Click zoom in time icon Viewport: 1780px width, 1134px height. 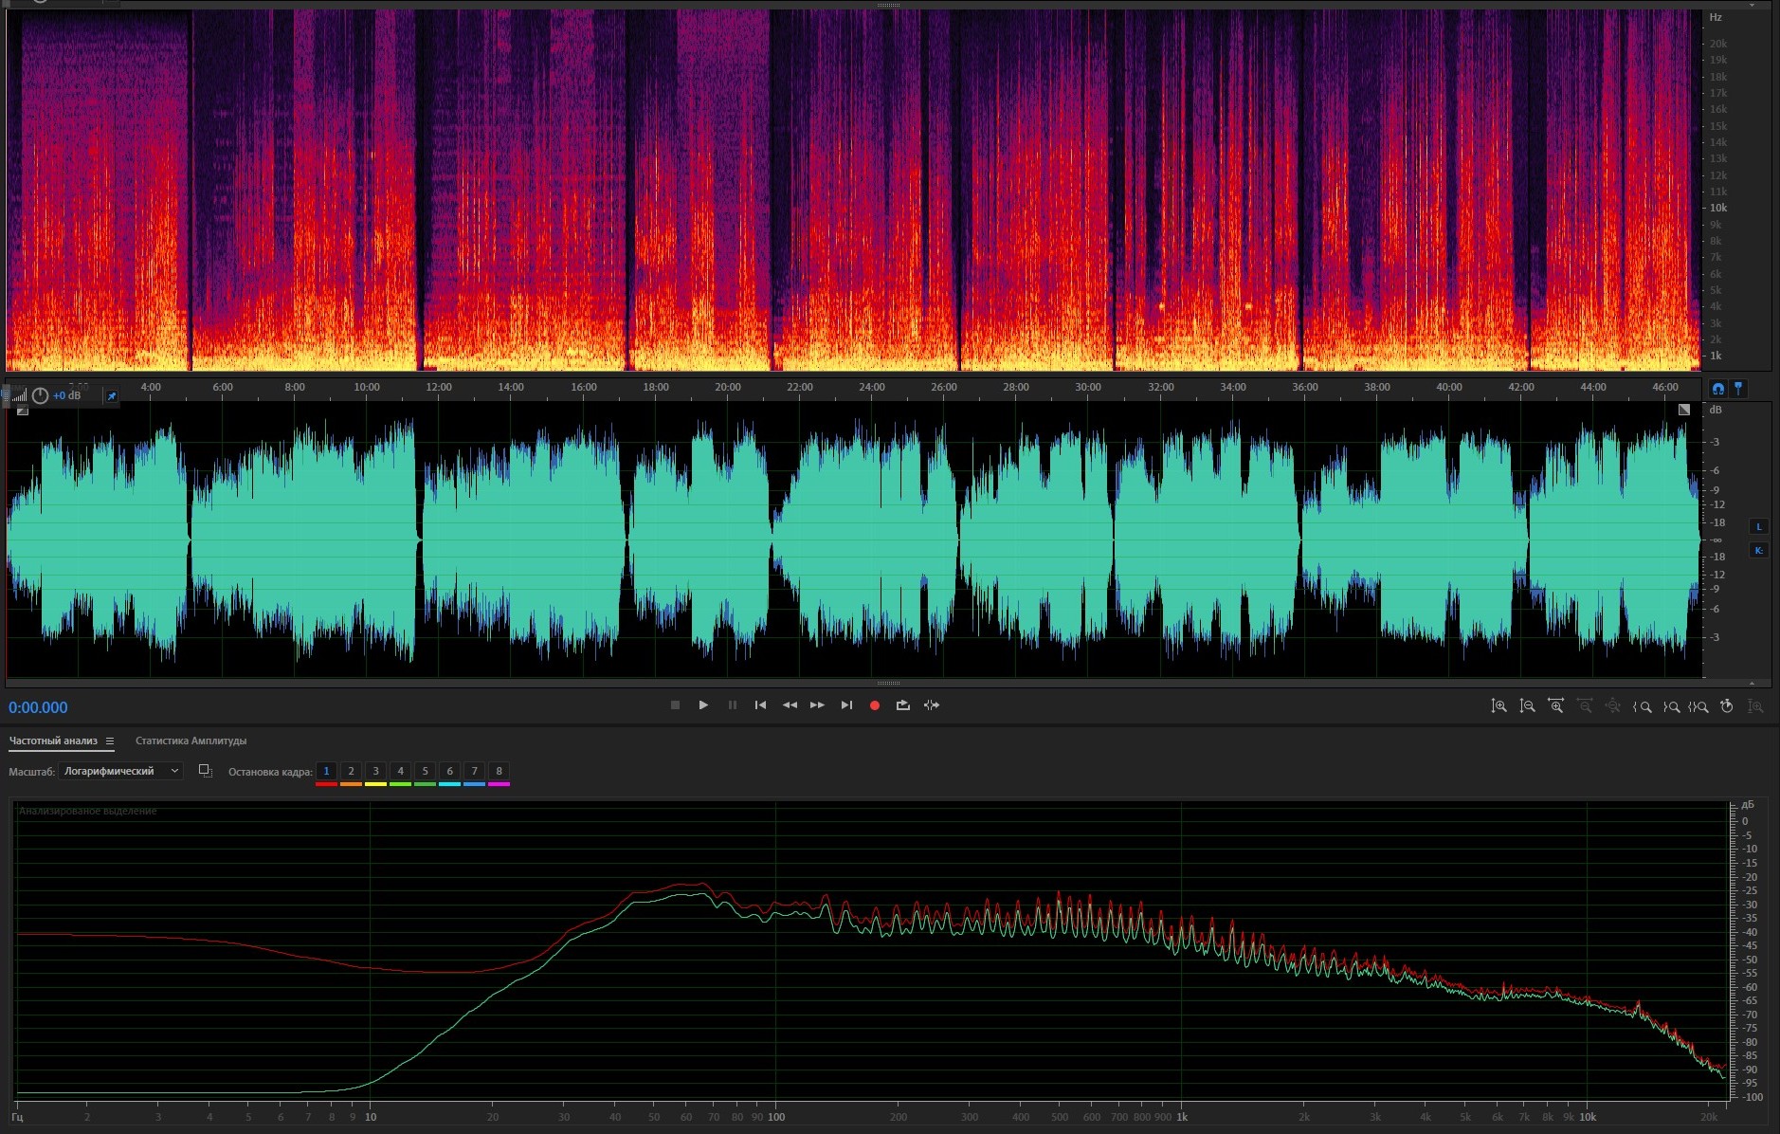click(1555, 706)
